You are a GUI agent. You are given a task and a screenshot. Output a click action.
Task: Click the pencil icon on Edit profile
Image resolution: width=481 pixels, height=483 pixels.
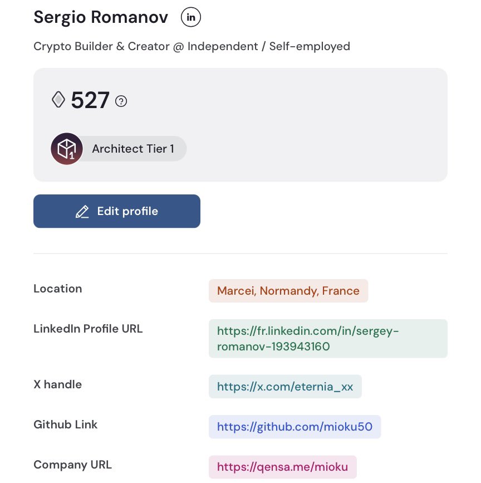click(x=82, y=212)
